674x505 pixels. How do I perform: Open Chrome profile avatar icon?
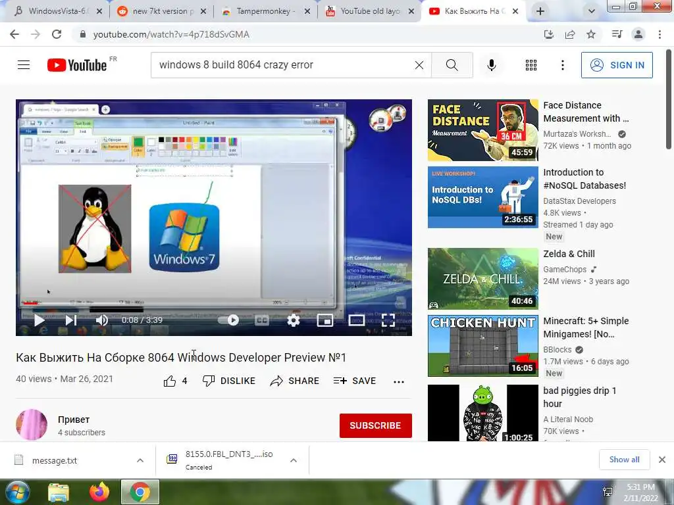click(638, 34)
